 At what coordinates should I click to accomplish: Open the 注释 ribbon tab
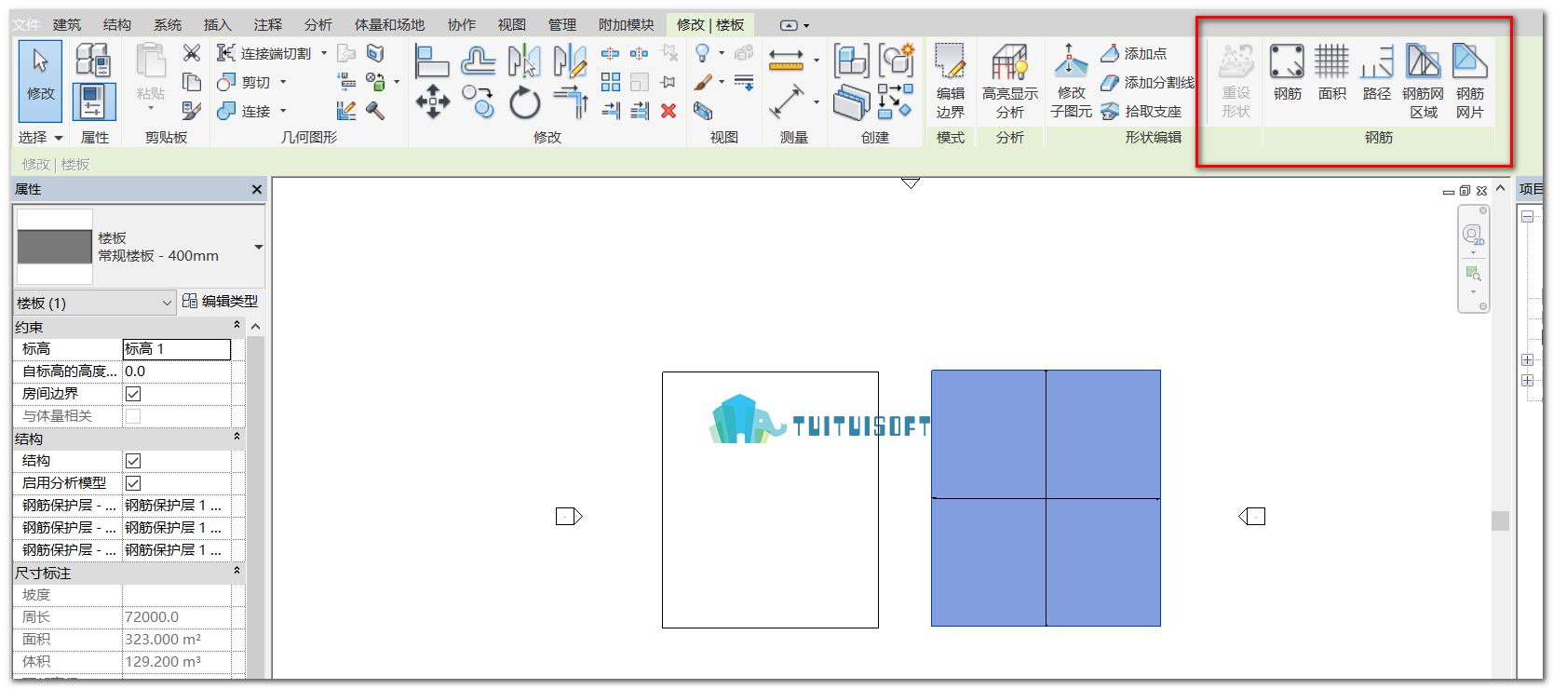point(268,25)
